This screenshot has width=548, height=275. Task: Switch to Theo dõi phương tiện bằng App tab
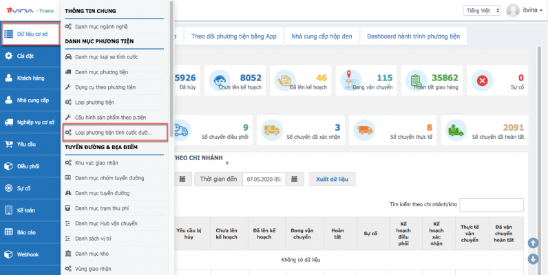(233, 36)
